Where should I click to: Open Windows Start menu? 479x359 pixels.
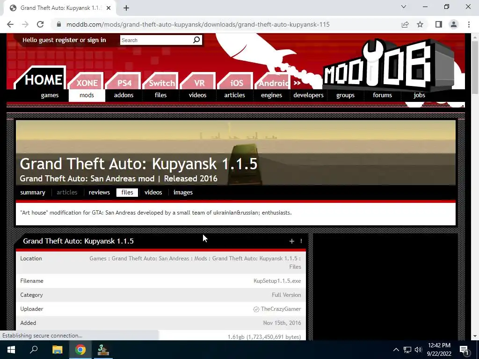pyautogui.click(x=11, y=350)
